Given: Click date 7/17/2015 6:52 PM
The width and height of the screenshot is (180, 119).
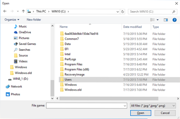Looking at the screenshot, I should (x=135, y=70).
